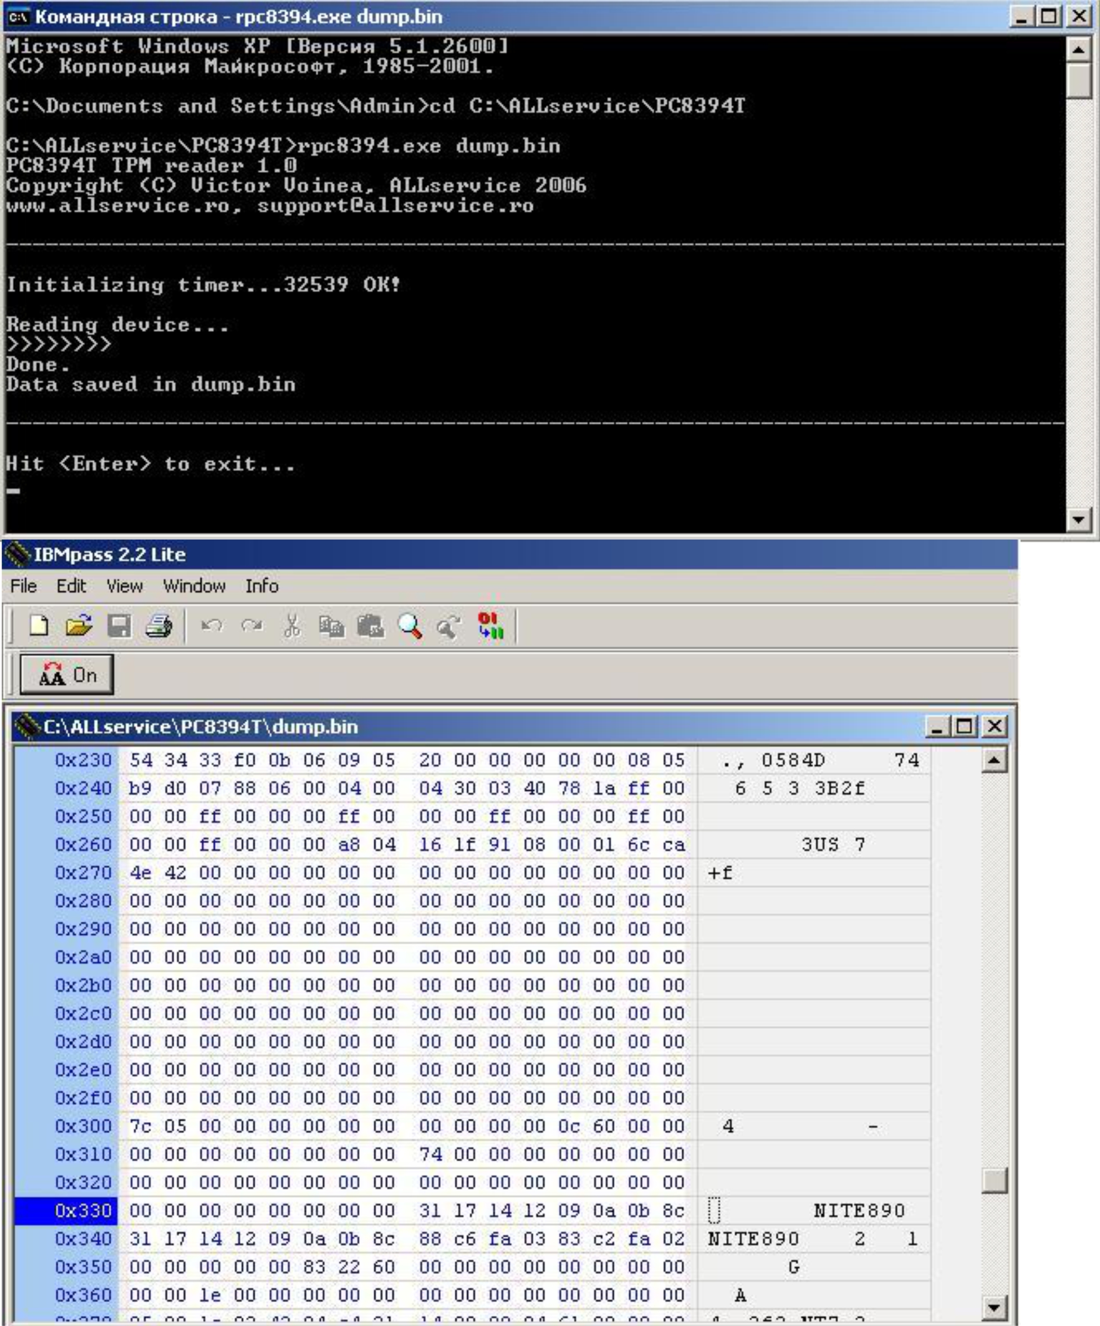Open the Edit menu

(70, 586)
